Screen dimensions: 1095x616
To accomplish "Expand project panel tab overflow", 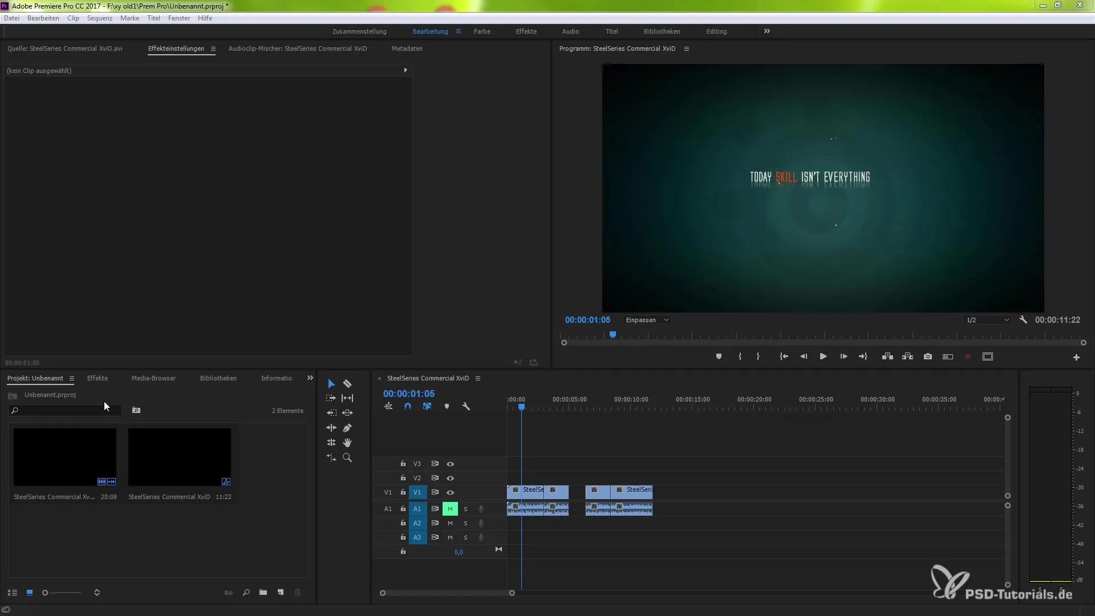I will pos(310,378).
